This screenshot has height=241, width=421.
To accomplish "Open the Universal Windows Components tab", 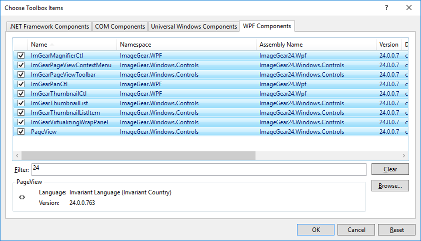I will click(193, 27).
